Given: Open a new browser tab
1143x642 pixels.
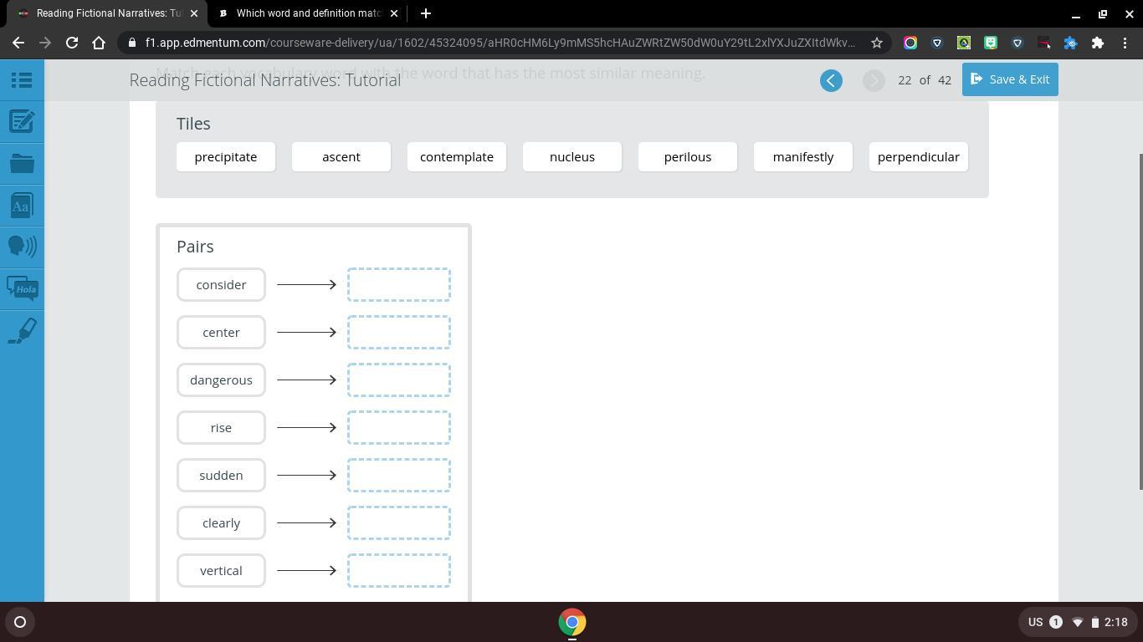Looking at the screenshot, I should click(425, 13).
